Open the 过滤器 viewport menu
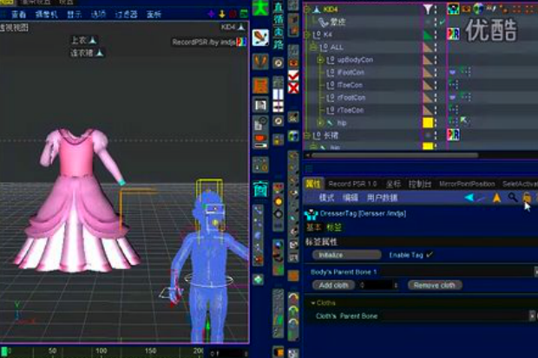Screen dimensions: 538x358 click(x=127, y=15)
